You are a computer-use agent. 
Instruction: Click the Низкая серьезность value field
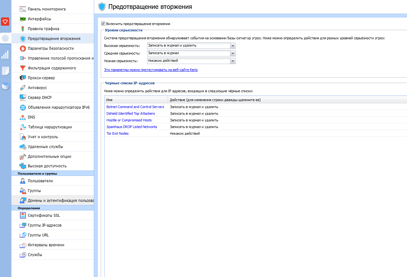[189, 61]
